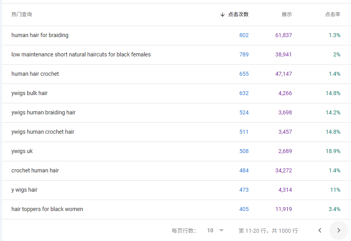This screenshot has height=241, width=351.
Task: Select the low maintenance short haircuts query
Action: (81, 54)
